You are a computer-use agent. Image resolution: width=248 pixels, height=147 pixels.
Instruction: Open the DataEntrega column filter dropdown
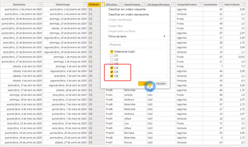click(x=85, y=5)
